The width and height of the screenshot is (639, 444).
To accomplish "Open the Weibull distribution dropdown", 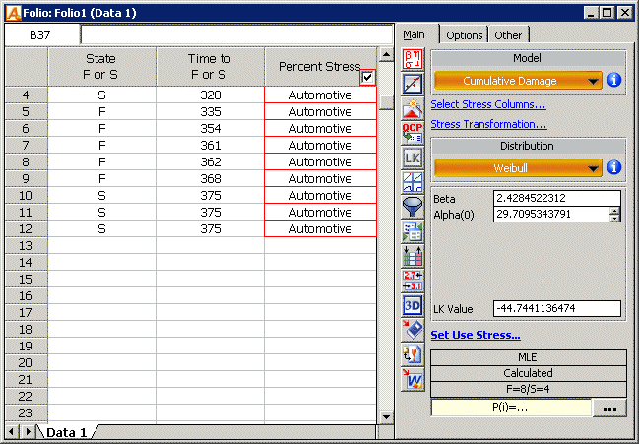I will point(518,168).
